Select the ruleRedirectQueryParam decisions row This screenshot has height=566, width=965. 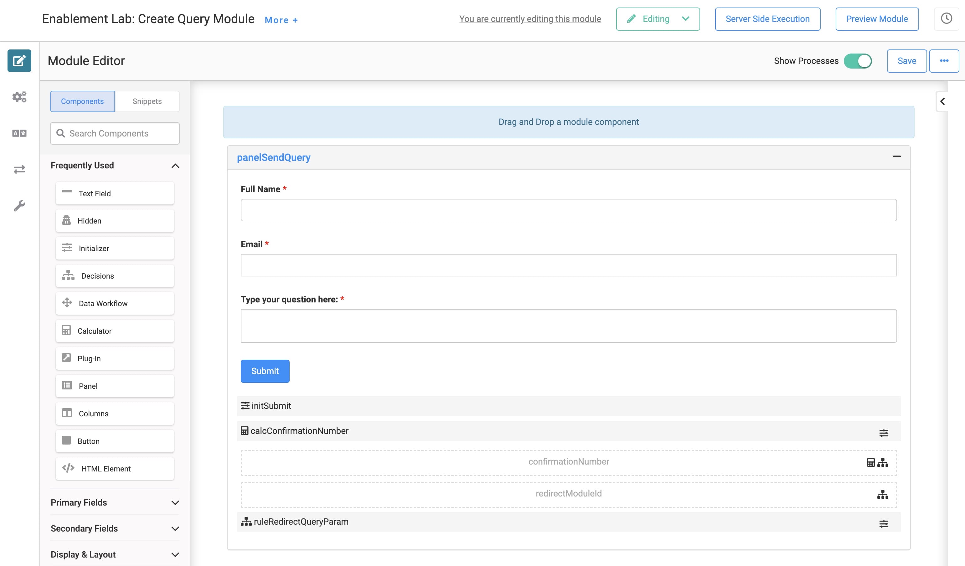569,522
